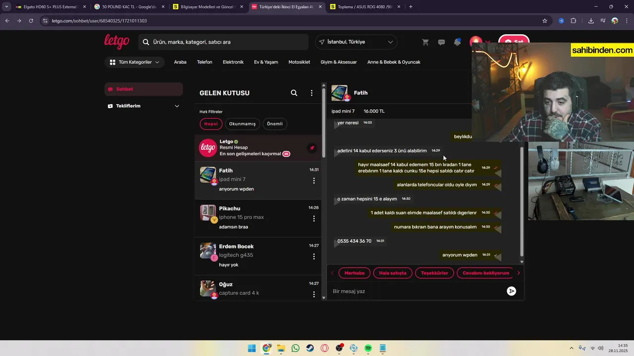Go back to the previous page
634x356 pixels.
[x=7, y=21]
